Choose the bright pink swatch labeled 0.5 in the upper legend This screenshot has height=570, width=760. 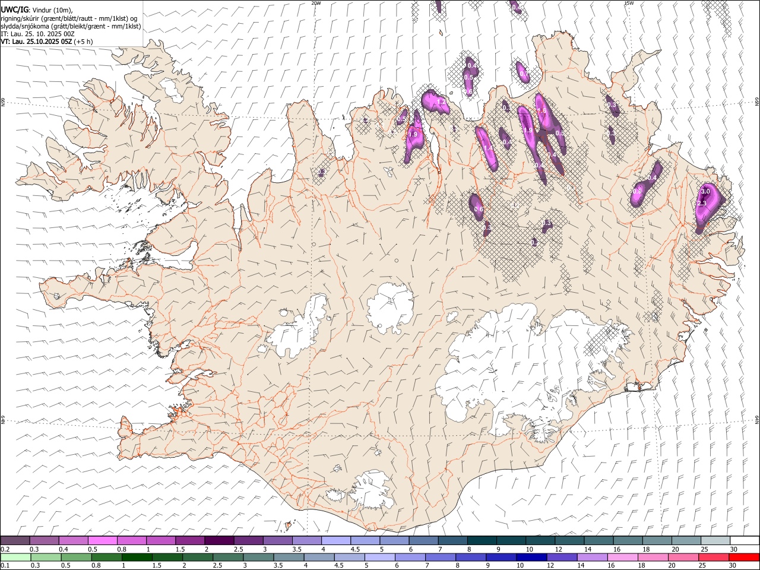click(x=103, y=540)
